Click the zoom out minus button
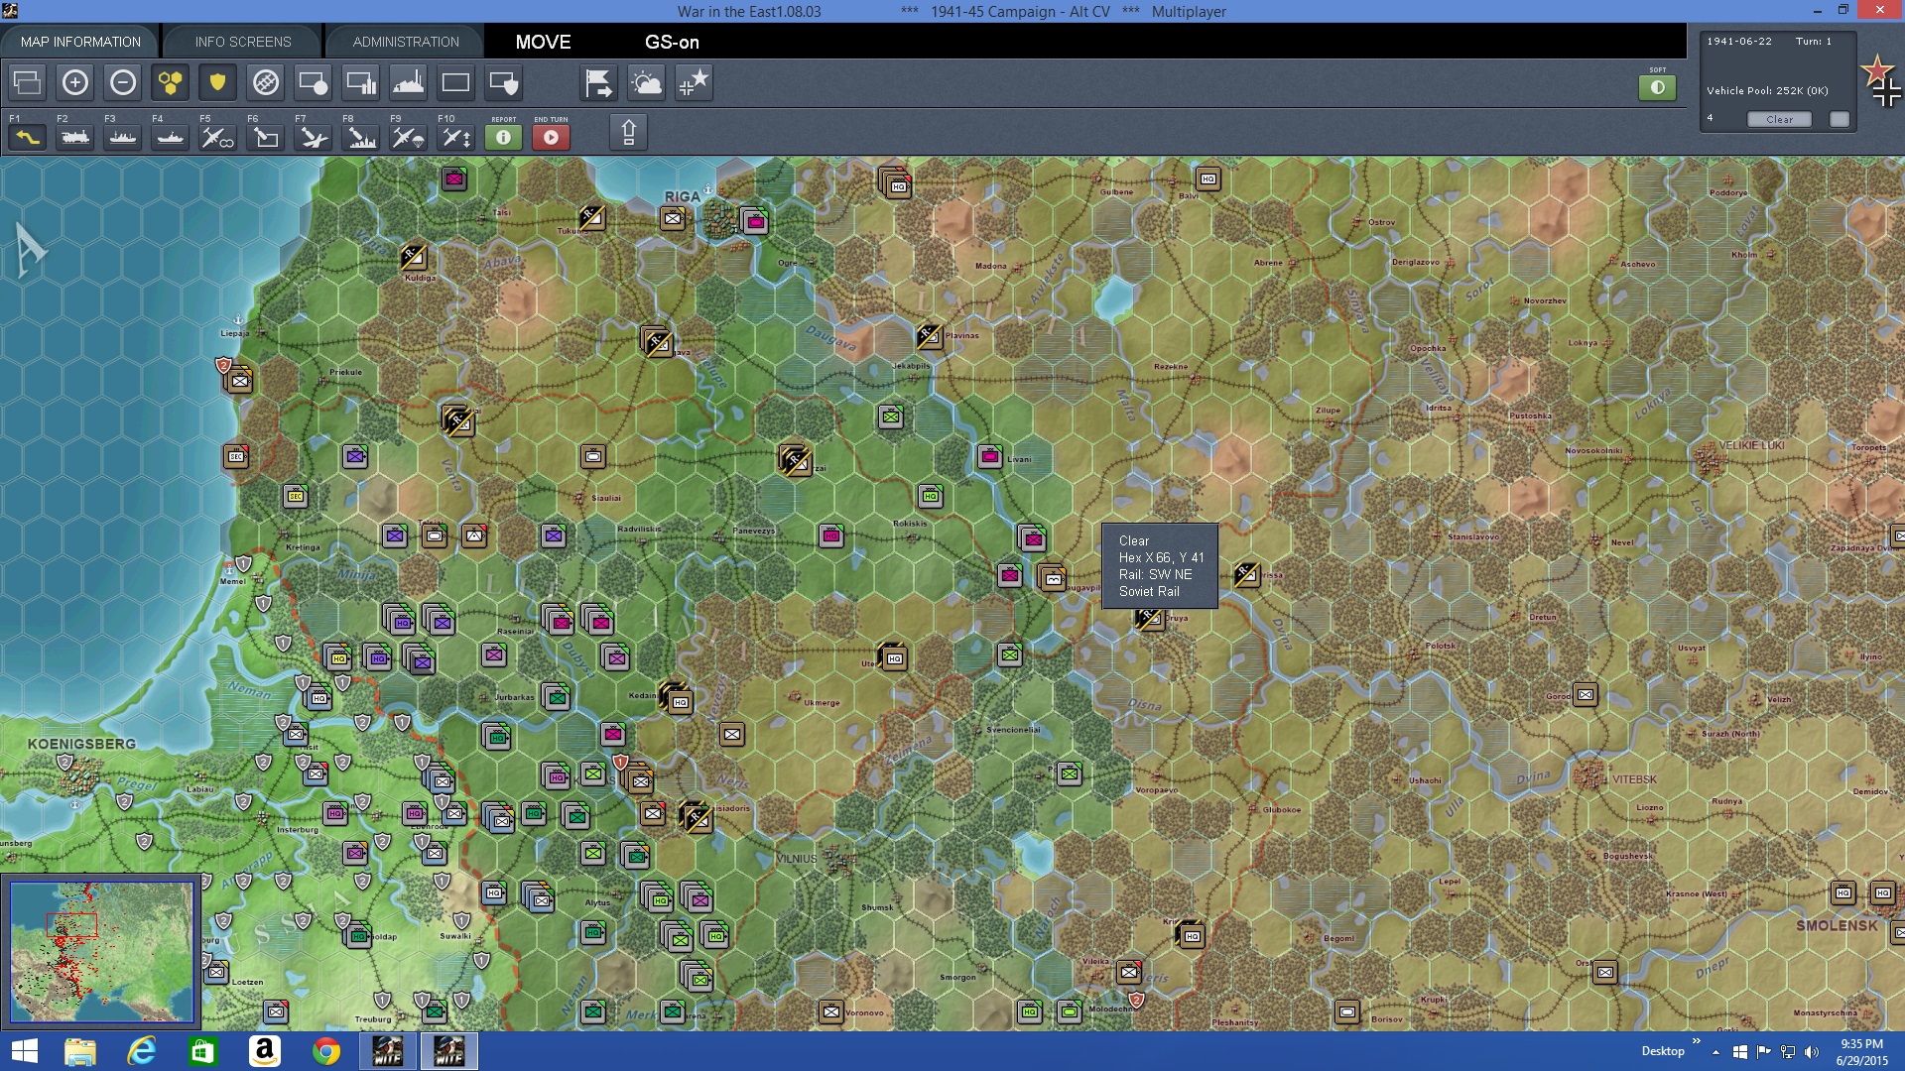This screenshot has height=1071, width=1905. click(123, 83)
